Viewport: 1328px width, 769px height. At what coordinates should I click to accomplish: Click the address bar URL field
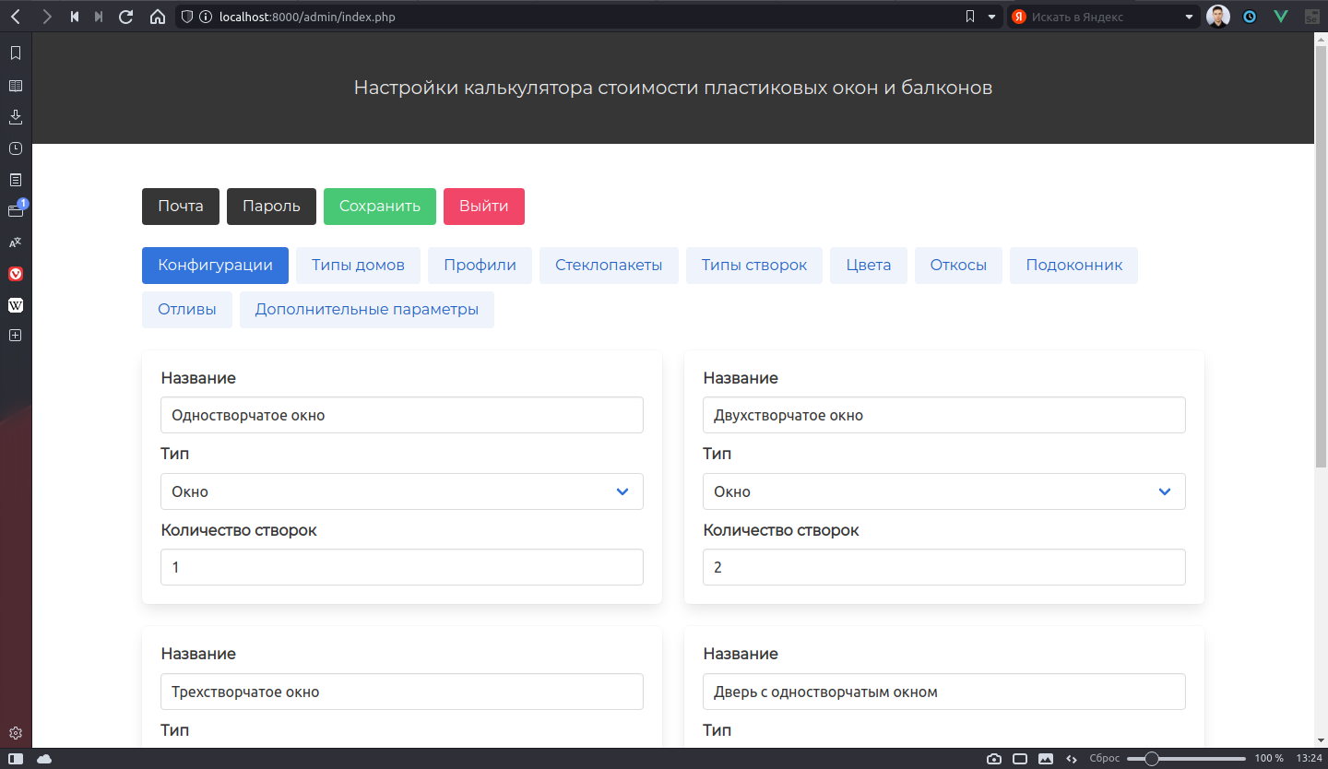pyautogui.click(x=587, y=17)
